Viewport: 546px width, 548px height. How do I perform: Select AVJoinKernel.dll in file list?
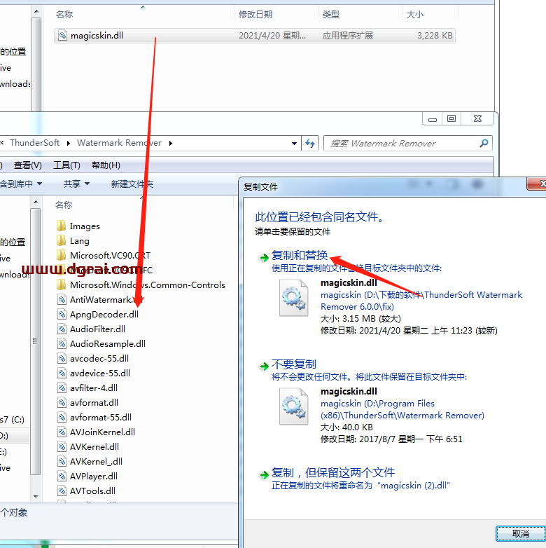point(102,432)
